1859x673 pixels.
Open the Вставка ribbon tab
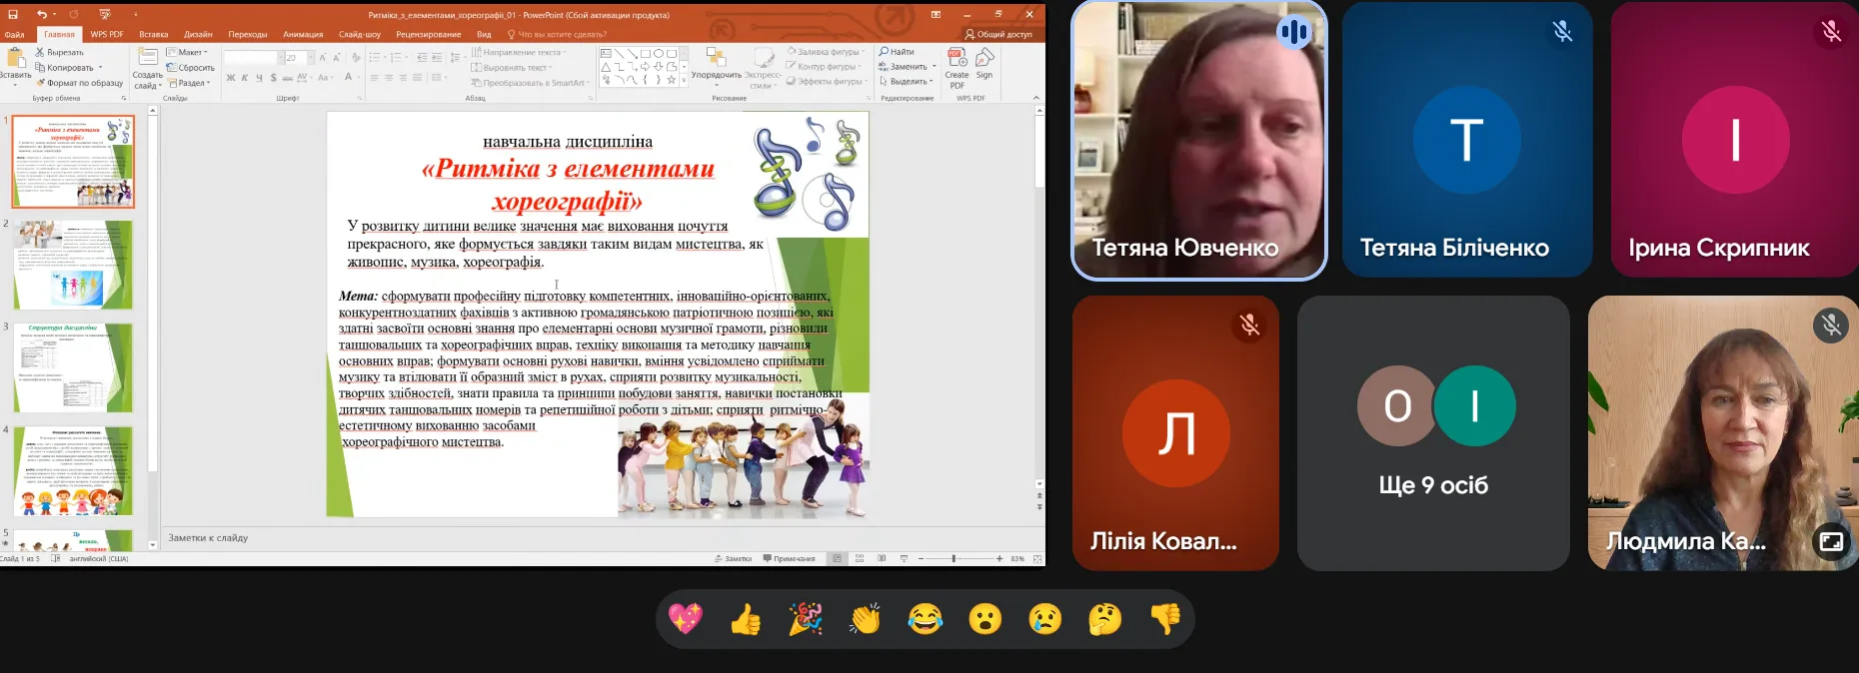153,34
